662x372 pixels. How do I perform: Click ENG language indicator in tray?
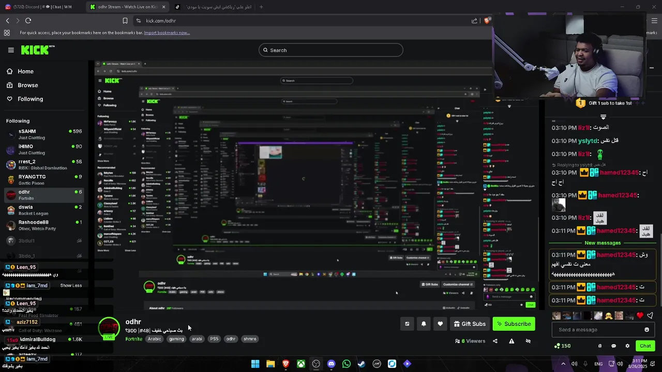click(x=598, y=364)
